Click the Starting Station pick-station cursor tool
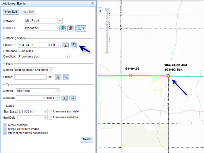The height and width of the screenshot is (153, 204). pyautogui.click(x=74, y=45)
